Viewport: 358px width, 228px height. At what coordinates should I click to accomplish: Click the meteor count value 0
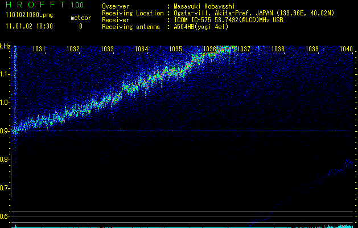click(x=81, y=26)
